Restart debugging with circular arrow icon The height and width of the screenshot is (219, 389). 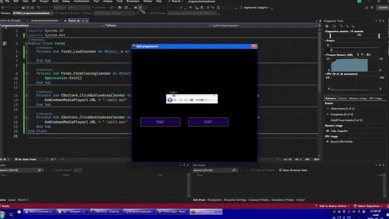pos(145,8)
